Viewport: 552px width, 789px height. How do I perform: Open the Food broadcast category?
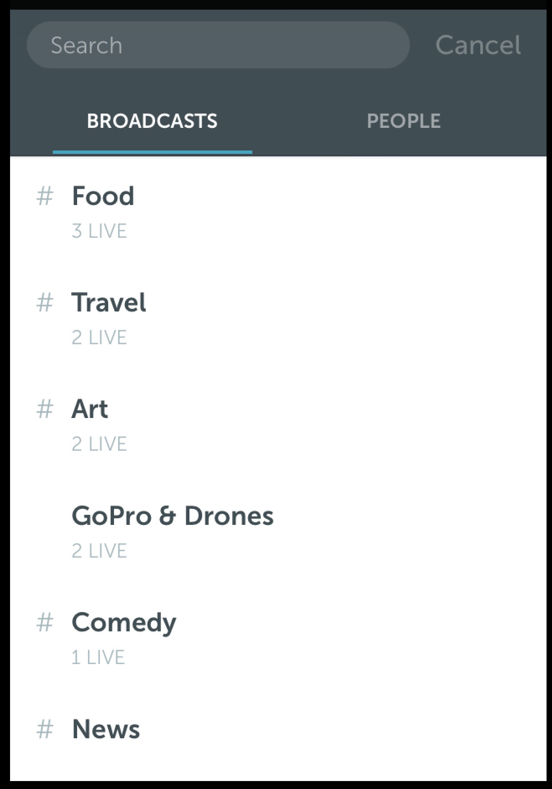coord(103,196)
